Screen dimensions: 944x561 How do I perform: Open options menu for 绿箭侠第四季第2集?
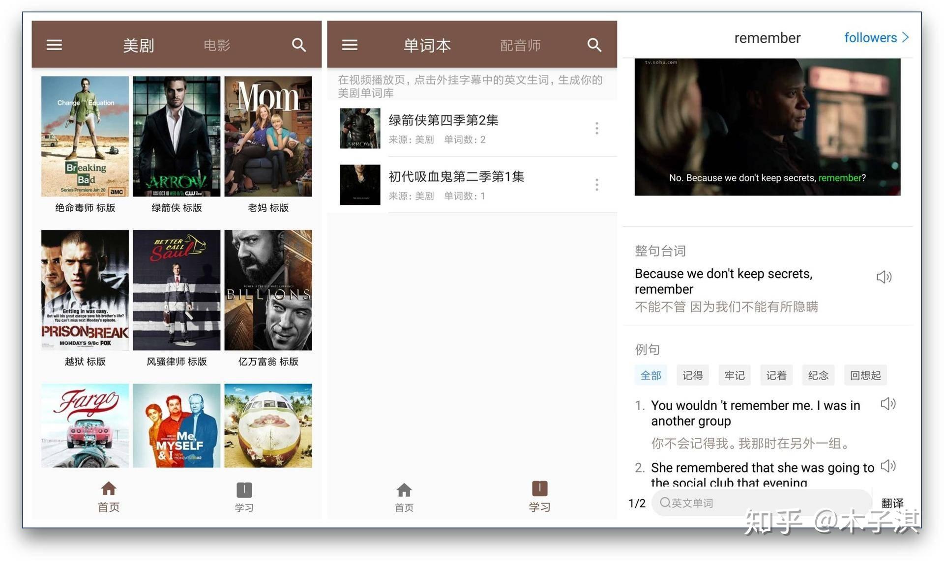click(597, 129)
